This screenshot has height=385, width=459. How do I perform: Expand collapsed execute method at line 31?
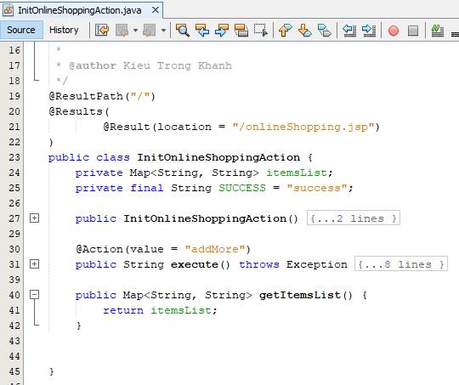[35, 264]
